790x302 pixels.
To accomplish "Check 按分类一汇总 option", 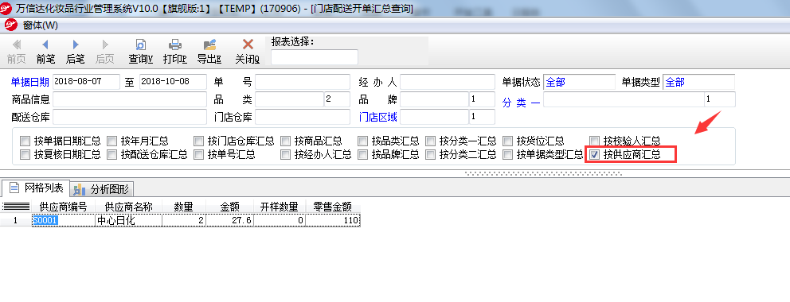I will point(430,141).
